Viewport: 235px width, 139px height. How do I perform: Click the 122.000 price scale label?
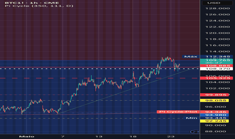pos(217,27)
